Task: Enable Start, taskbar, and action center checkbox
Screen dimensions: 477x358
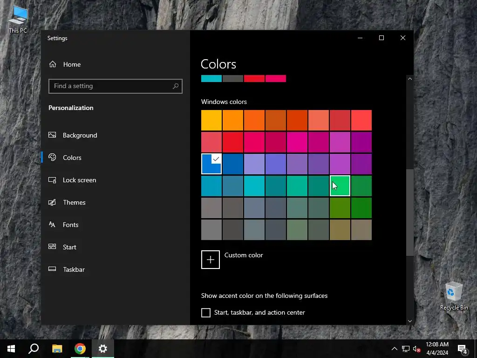Action: (206, 313)
